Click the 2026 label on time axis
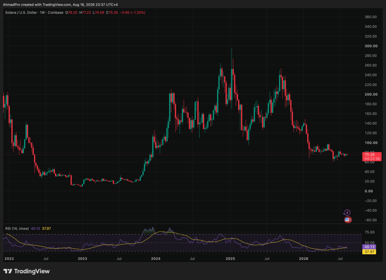 [x=303, y=259]
